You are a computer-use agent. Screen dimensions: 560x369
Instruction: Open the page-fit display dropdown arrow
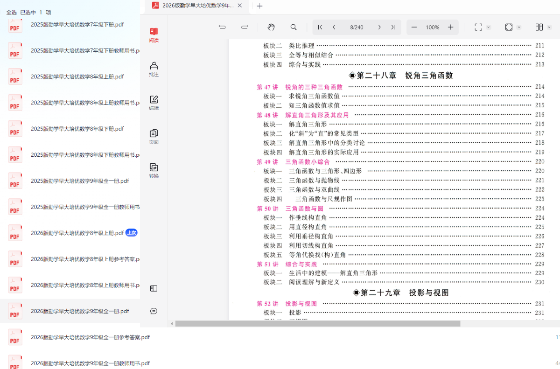518,27
